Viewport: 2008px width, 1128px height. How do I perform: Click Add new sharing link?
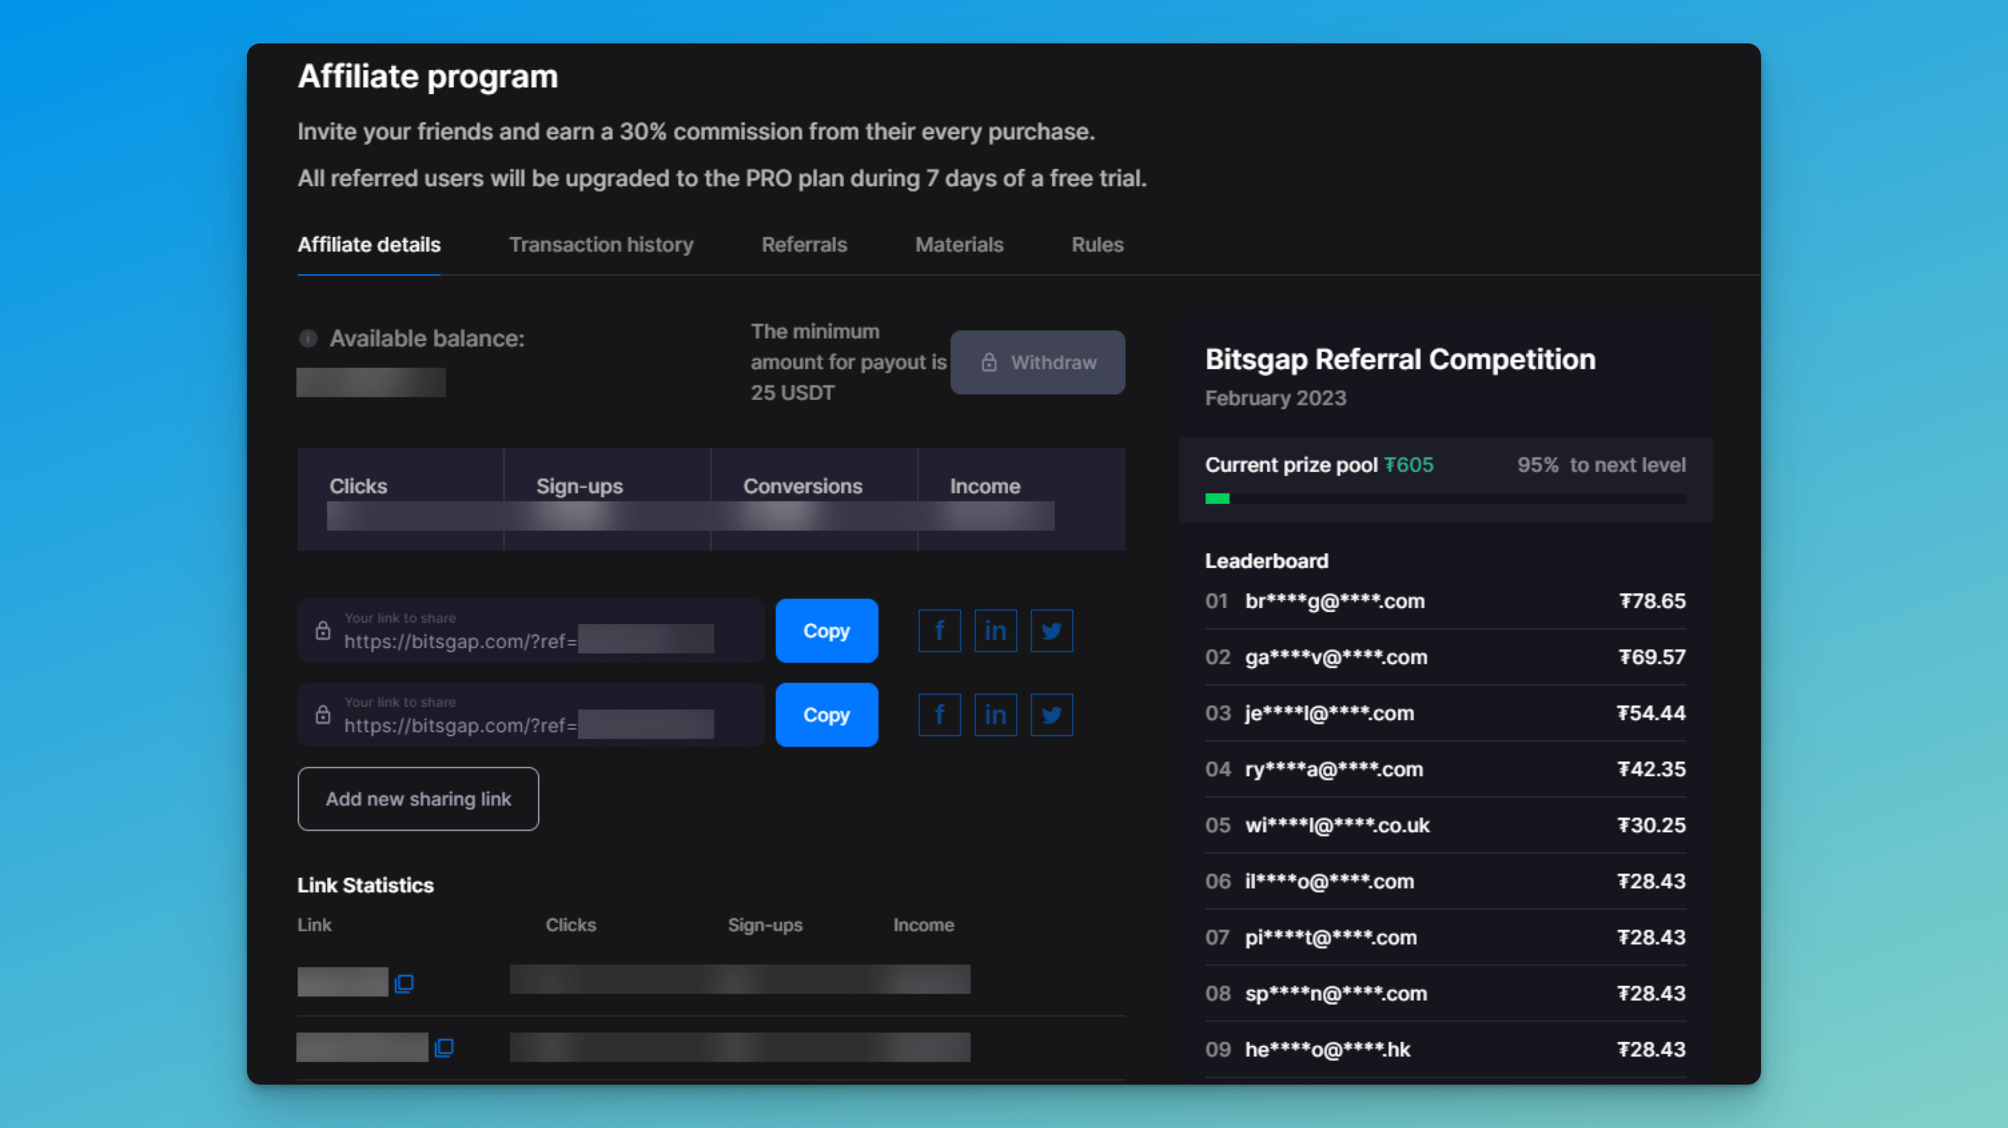(x=418, y=799)
